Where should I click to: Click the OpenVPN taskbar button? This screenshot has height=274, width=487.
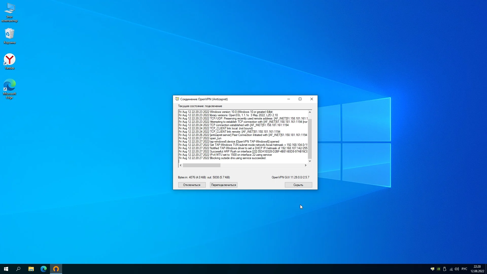coord(56,269)
